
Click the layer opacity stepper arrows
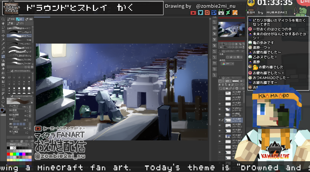point(244,81)
